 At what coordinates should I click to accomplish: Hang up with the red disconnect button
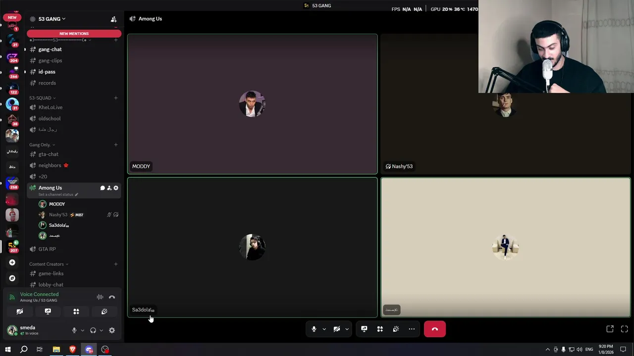click(435, 329)
